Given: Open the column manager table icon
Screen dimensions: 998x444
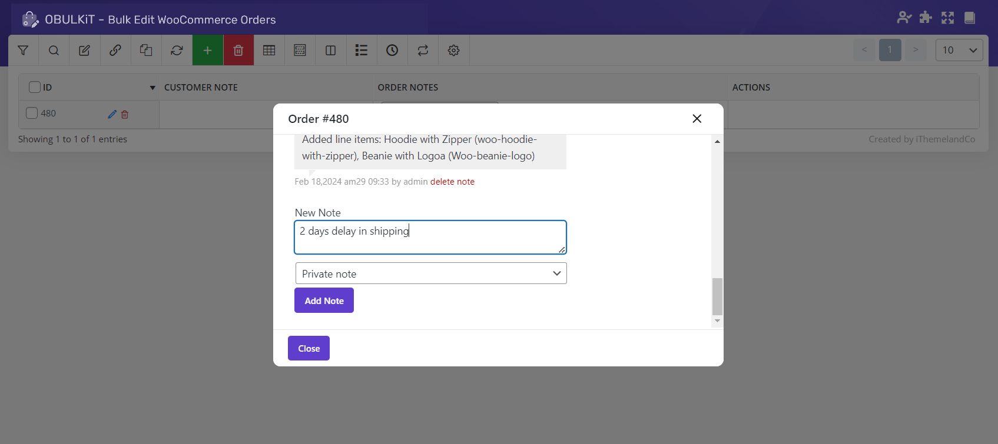Looking at the screenshot, I should 269,51.
